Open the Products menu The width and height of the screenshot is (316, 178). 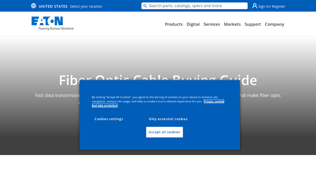(x=173, y=24)
